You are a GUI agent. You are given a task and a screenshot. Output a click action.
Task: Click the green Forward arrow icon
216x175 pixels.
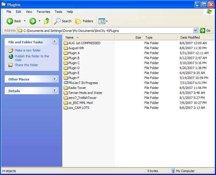(x=33, y=21)
